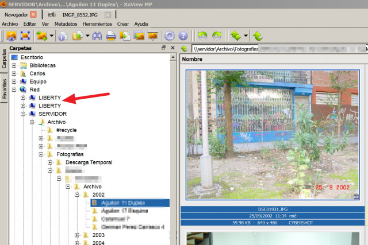The image size is (368, 245).
Task: Open the Browser toolbar icon with eye
Action: 11,36
